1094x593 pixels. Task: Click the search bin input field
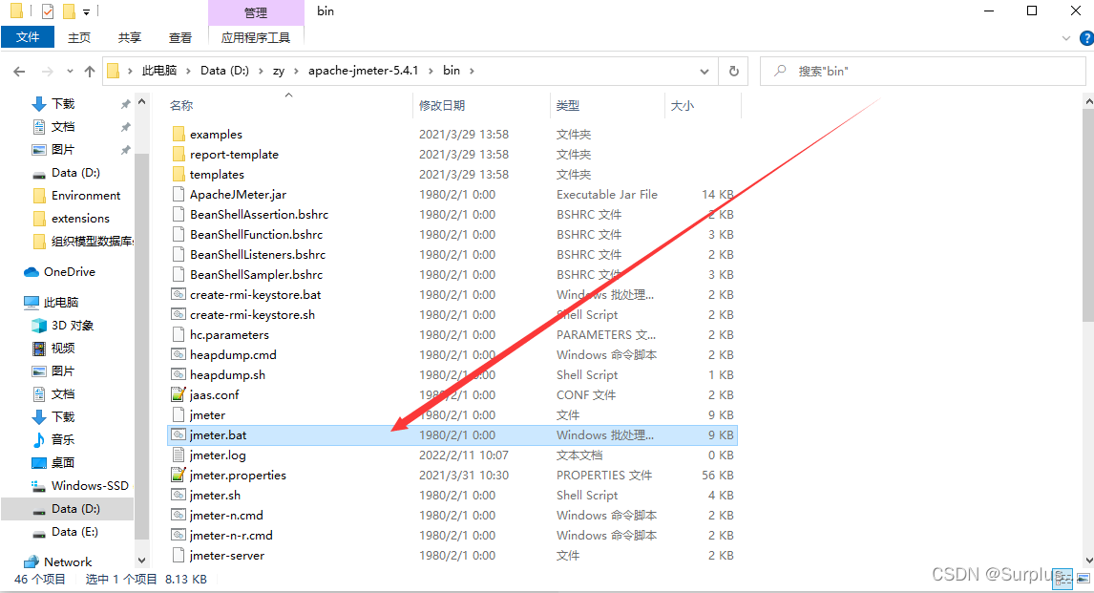pos(923,72)
